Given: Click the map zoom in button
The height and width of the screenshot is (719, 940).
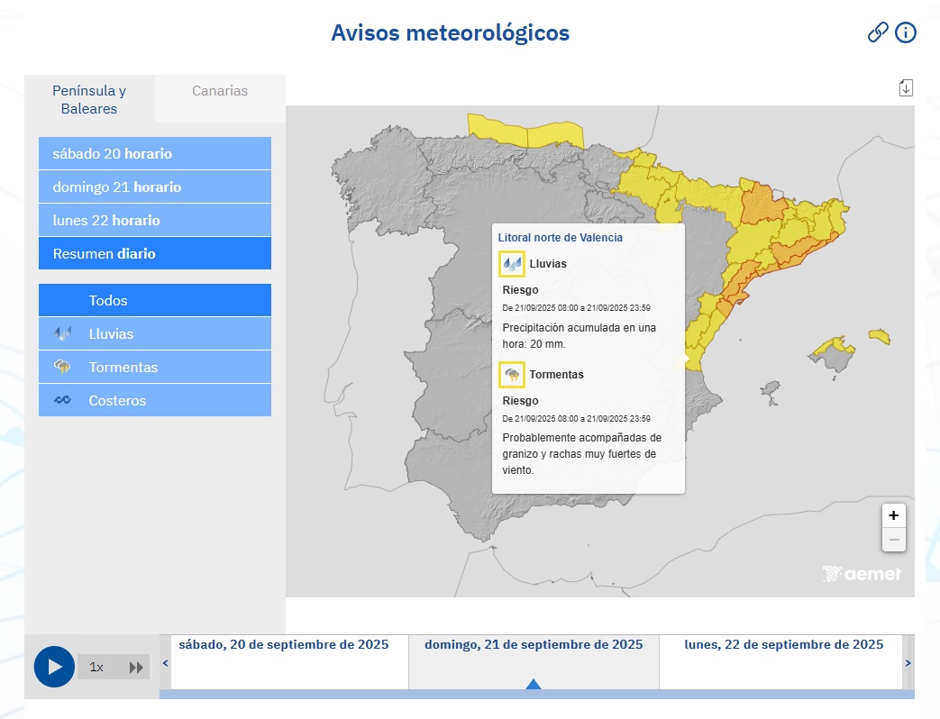Looking at the screenshot, I should 893,515.
